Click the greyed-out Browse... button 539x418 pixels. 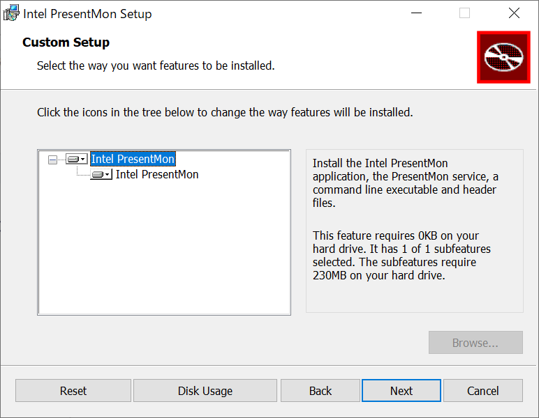(x=475, y=343)
